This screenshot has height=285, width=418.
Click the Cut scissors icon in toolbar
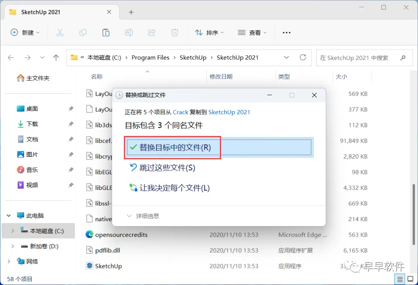tap(60, 32)
